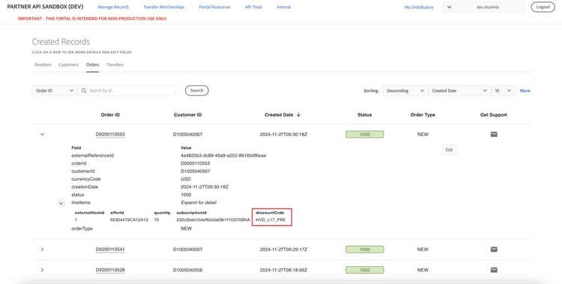This screenshot has width=562, height=284.
Task: Click the offerId value 65304479CA12A12
Action: pyautogui.click(x=129, y=220)
